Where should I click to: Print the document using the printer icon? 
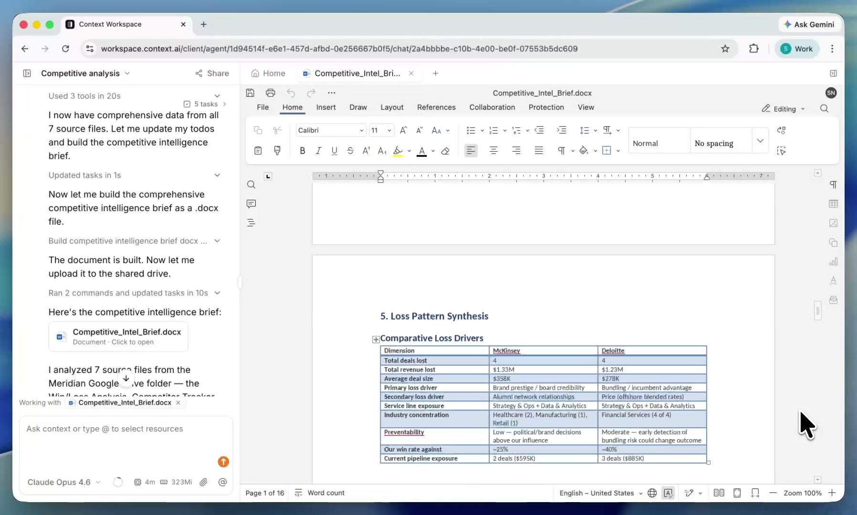point(271,93)
